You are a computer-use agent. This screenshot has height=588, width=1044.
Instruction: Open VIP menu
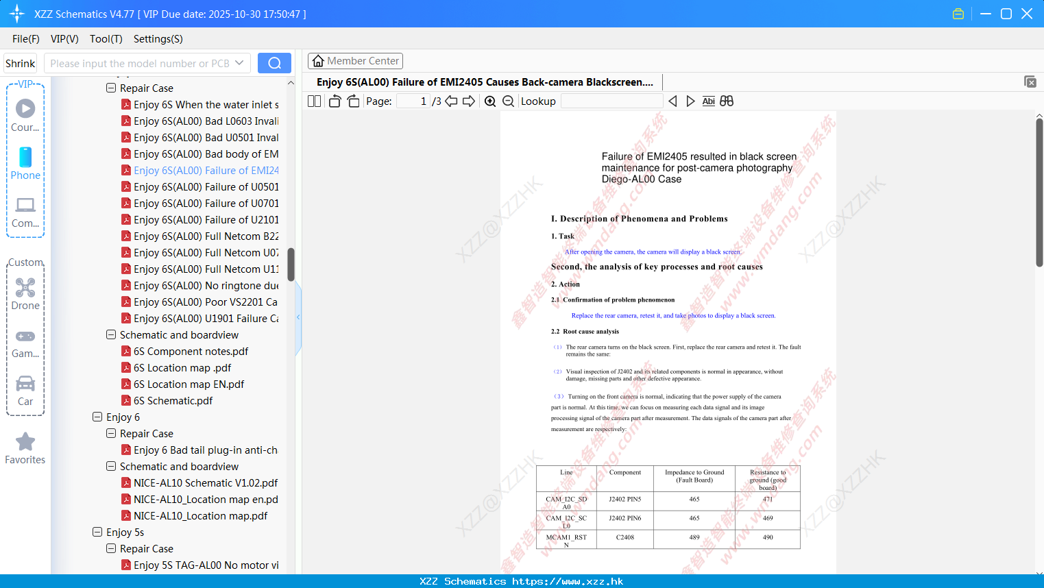pyautogui.click(x=64, y=38)
